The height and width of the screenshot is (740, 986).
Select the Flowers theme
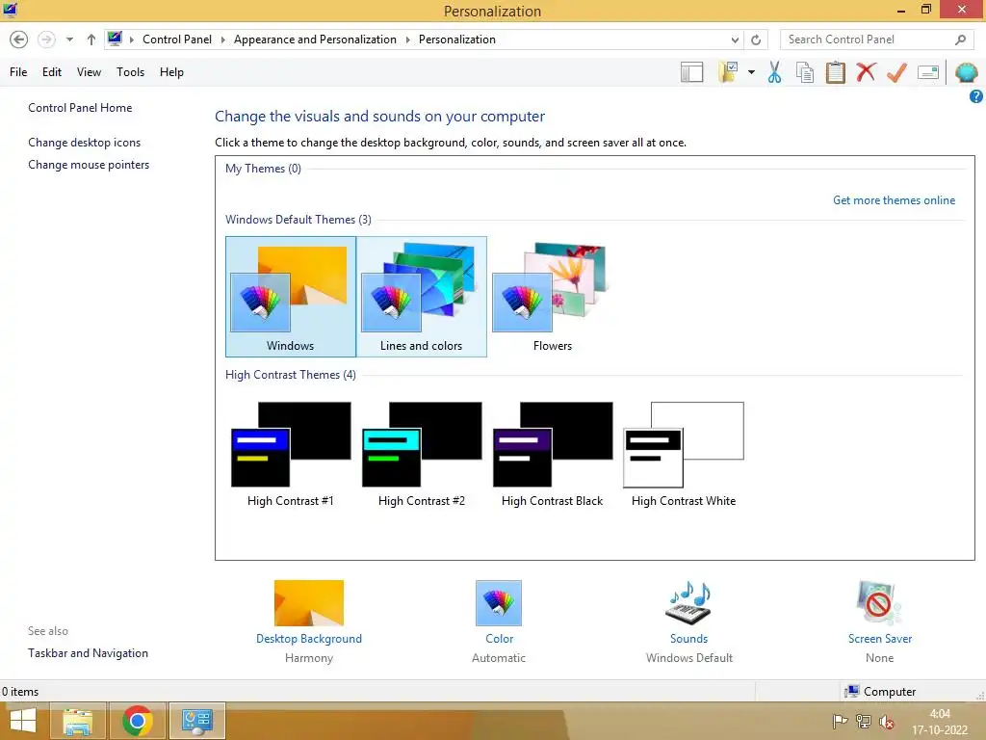[x=552, y=297]
